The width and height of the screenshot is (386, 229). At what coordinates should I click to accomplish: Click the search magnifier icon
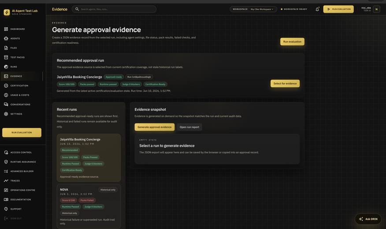coord(77,9)
